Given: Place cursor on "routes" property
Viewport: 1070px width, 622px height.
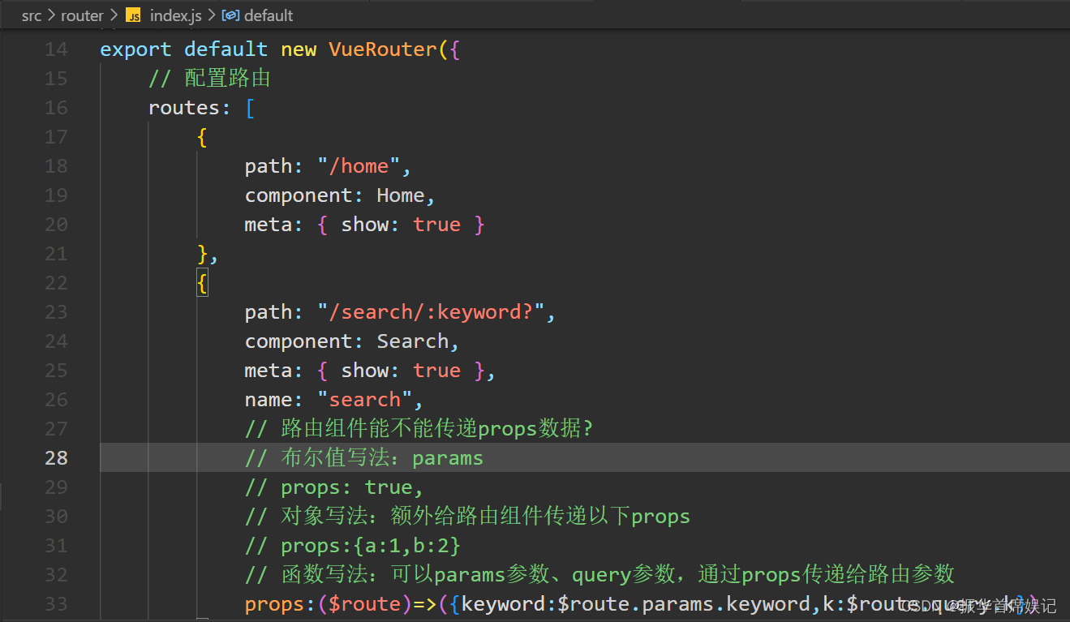Looking at the screenshot, I should [184, 108].
